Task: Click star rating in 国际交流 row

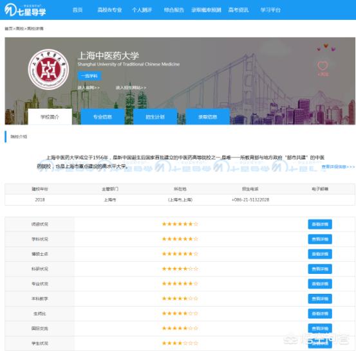Action: tap(180, 328)
